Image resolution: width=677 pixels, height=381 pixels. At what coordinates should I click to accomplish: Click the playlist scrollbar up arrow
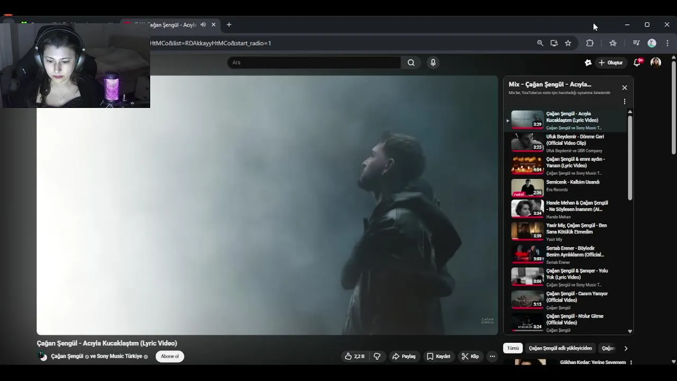tap(630, 112)
